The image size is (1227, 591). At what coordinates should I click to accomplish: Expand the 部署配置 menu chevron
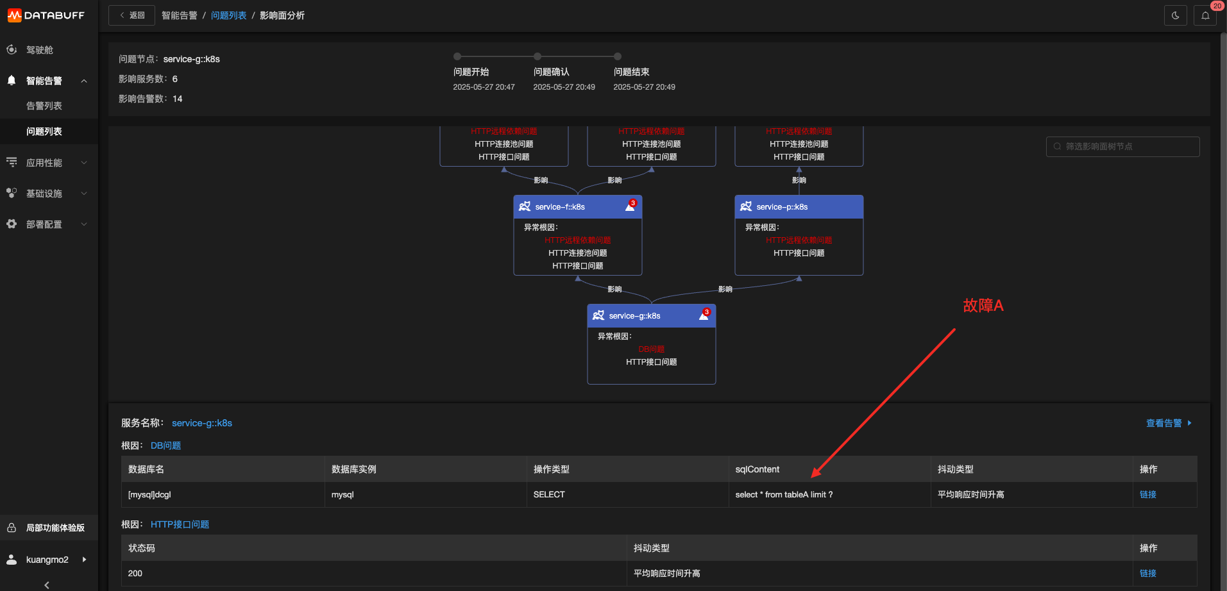click(84, 224)
